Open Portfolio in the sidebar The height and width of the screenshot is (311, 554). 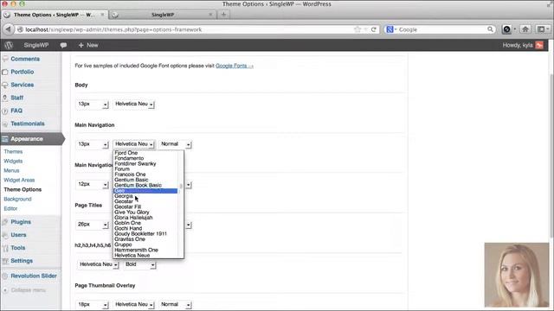tap(23, 72)
